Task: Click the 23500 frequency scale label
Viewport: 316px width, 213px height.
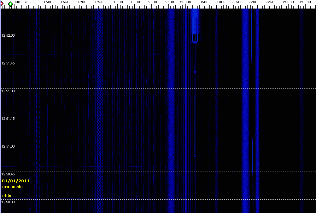Action: [x=305, y=2]
